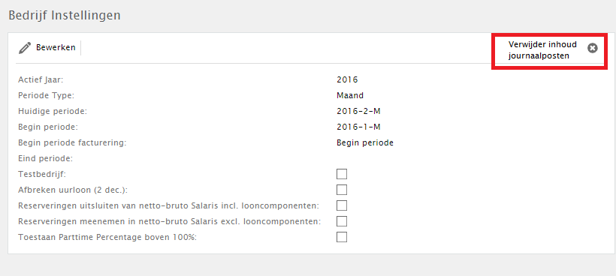Enable the Testbedrijf checkbox
616x276 pixels.
(x=342, y=174)
